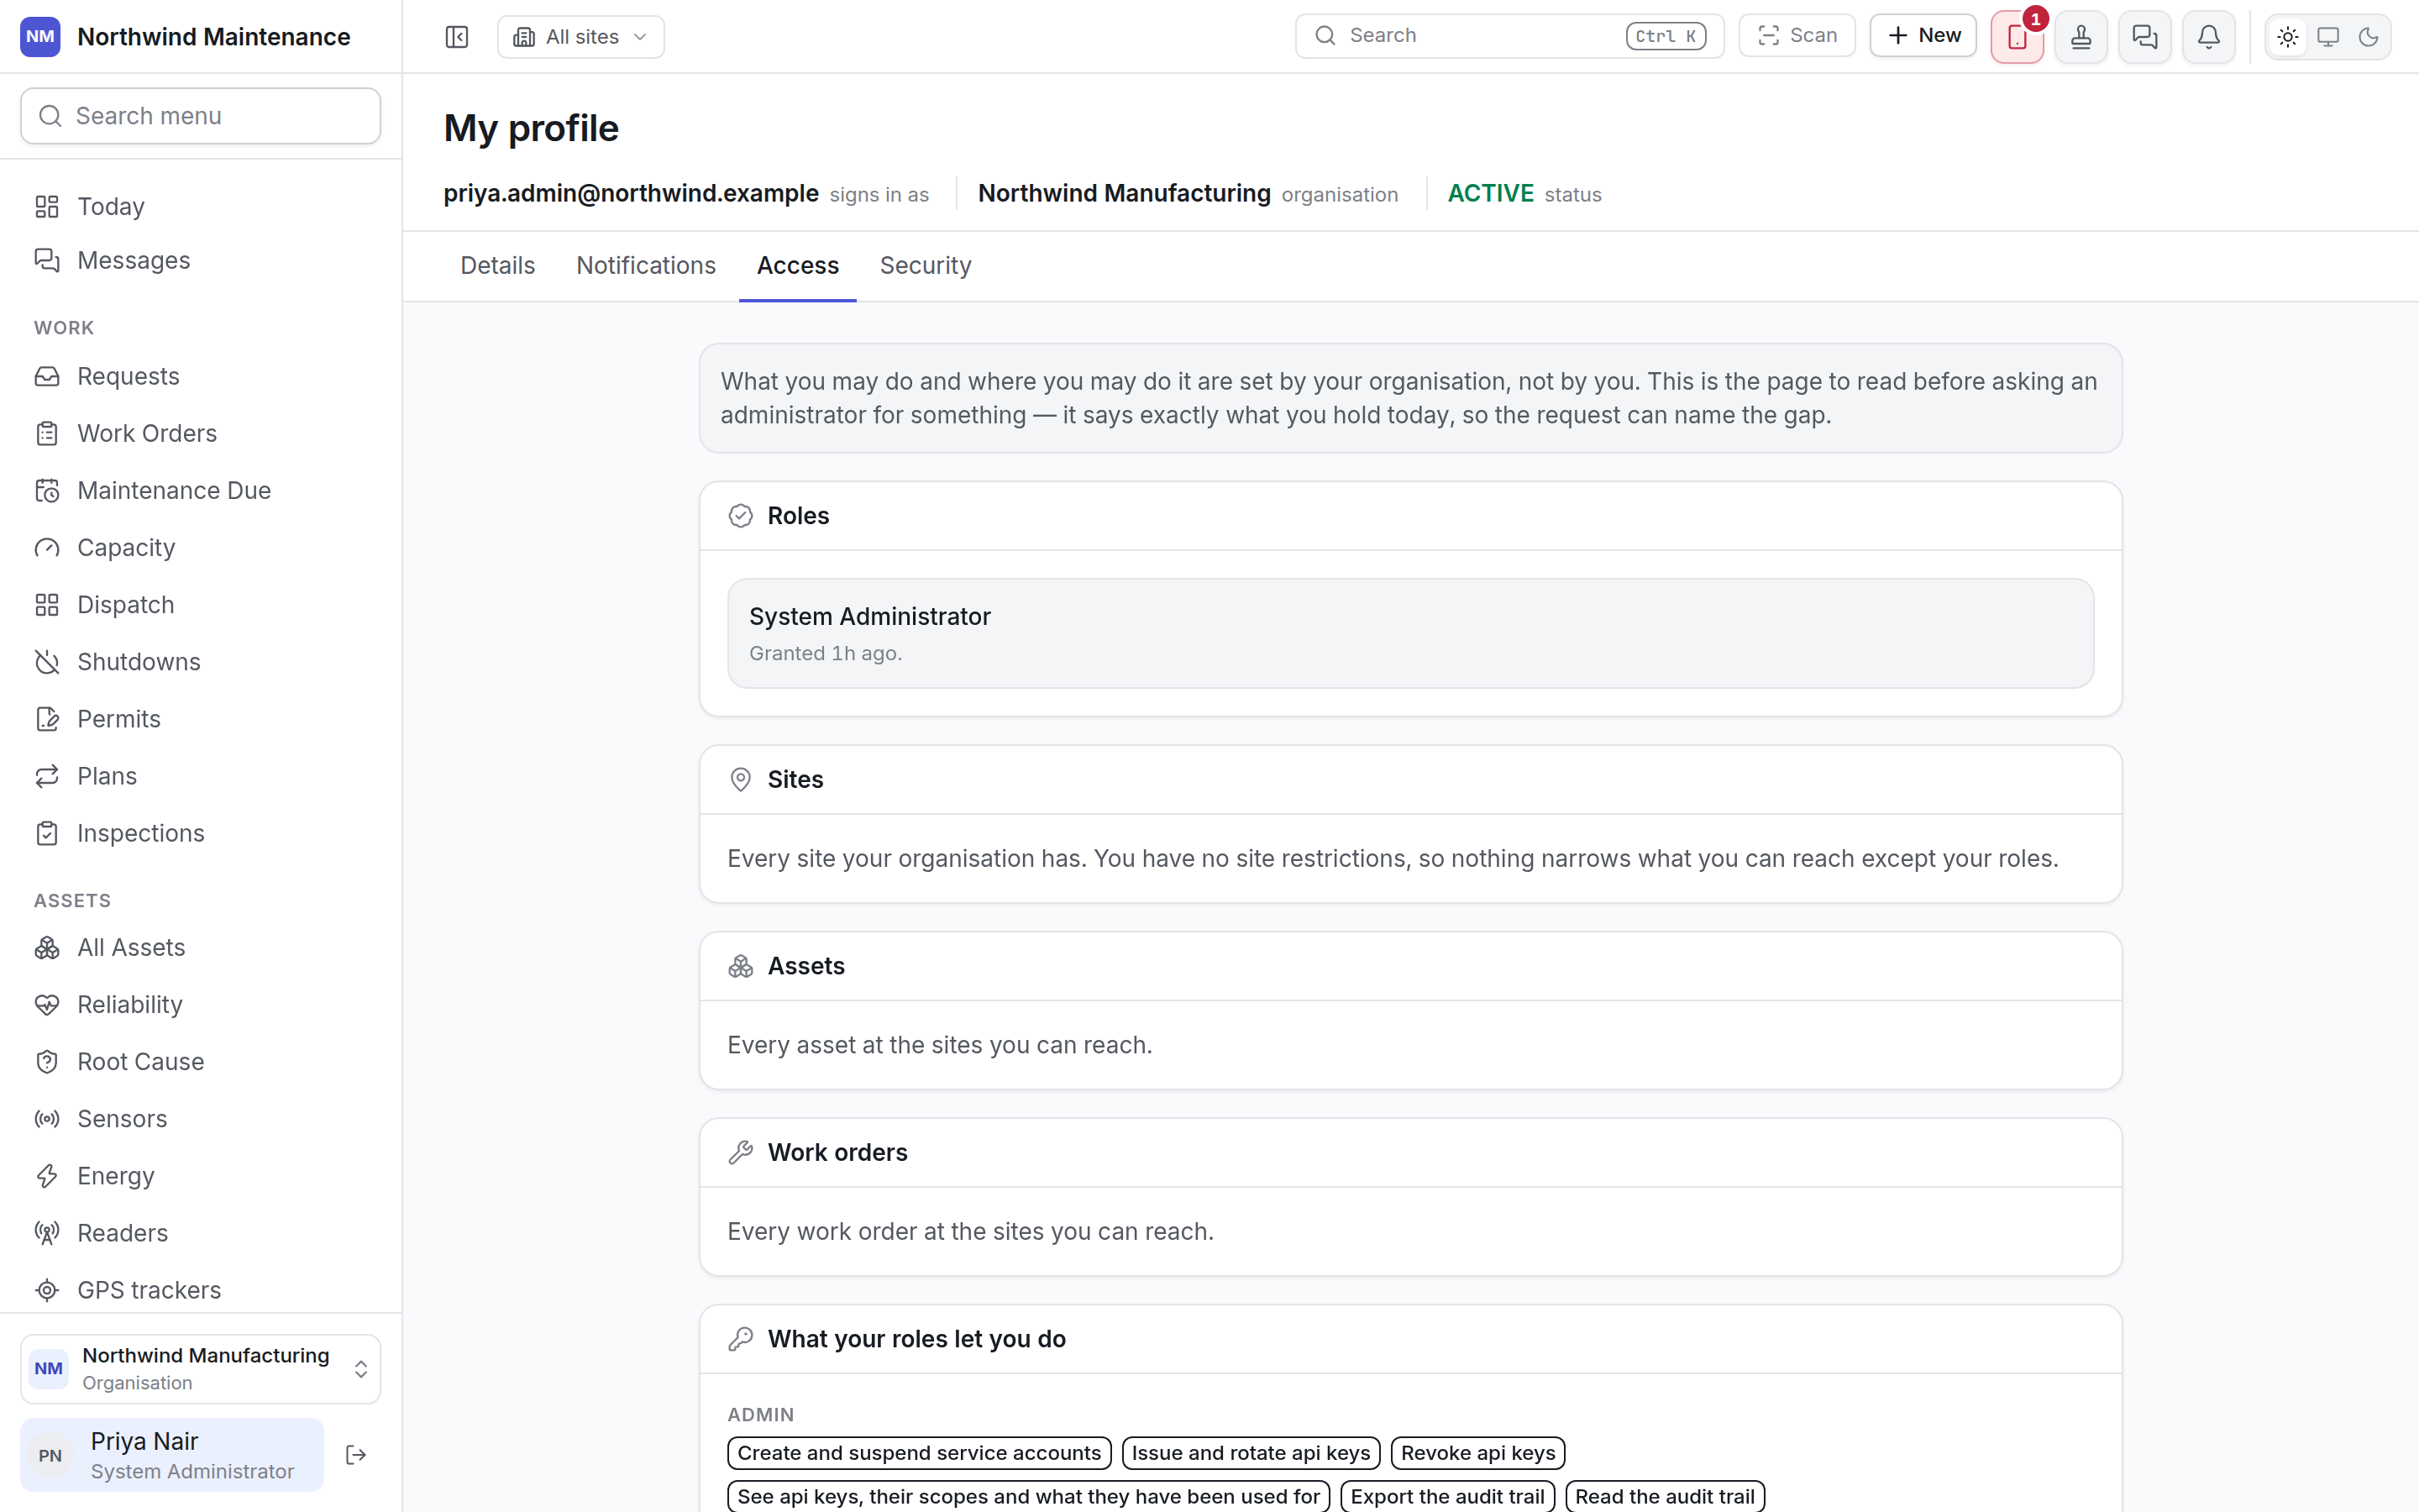2419x1512 pixels.
Task: Switch to the Security tab
Action: pyautogui.click(x=926, y=266)
